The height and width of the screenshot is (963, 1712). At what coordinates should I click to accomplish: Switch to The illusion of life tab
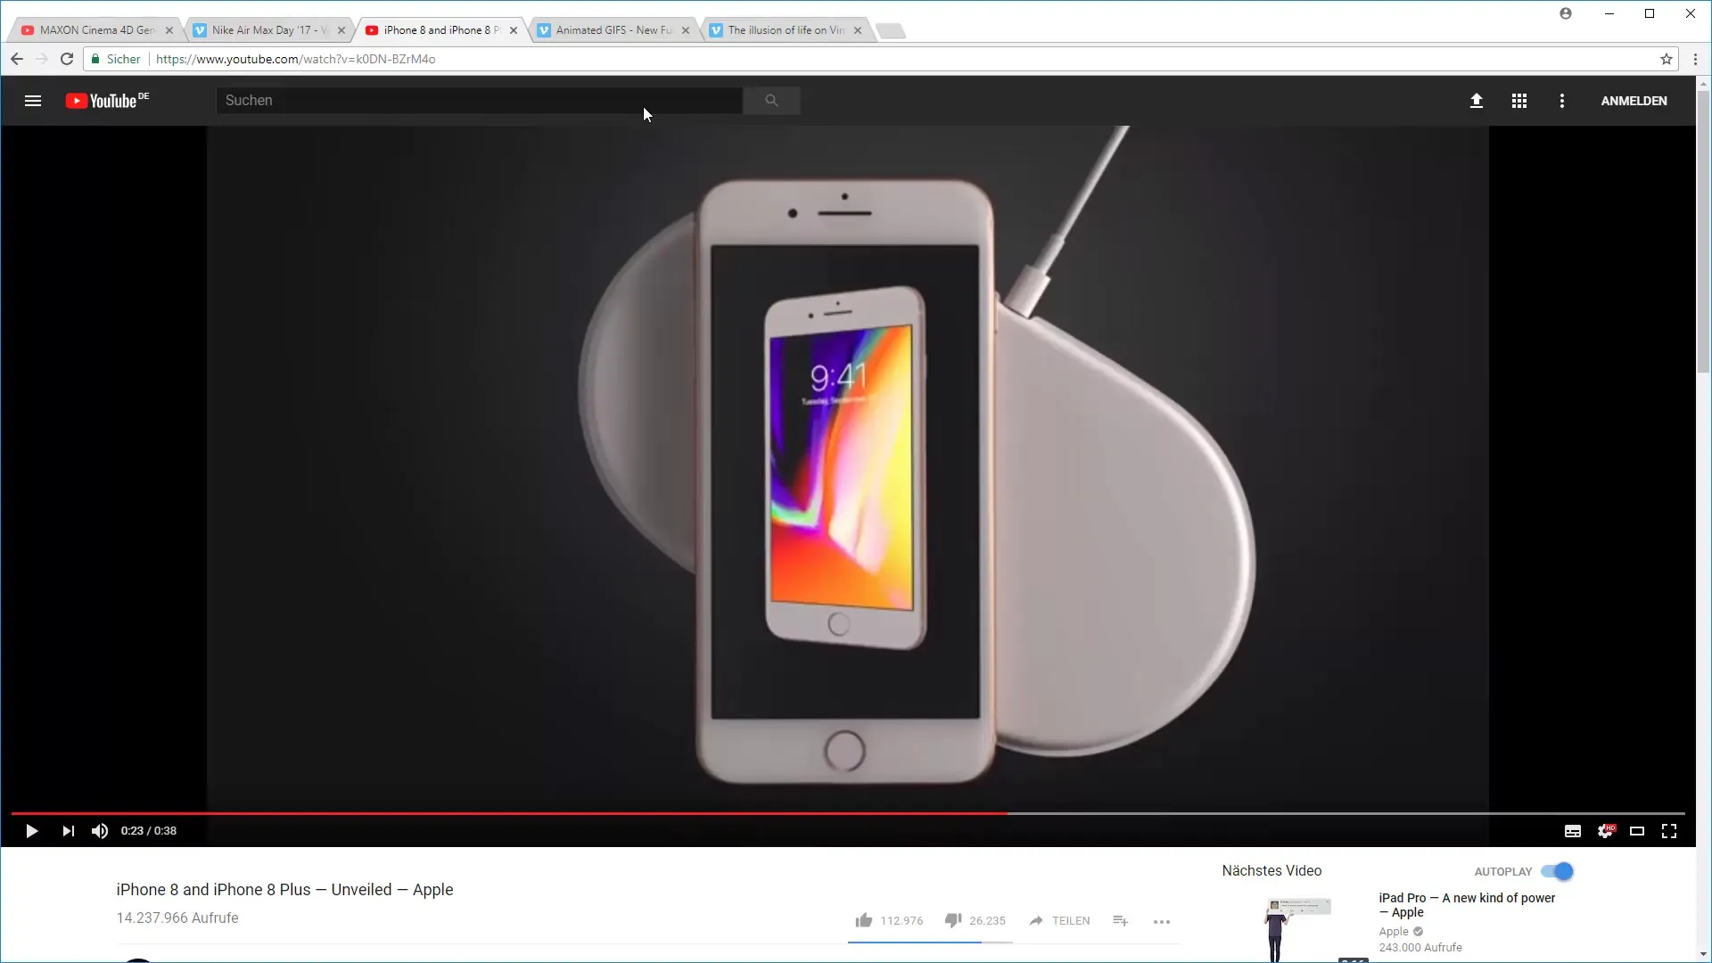pyautogui.click(x=786, y=30)
